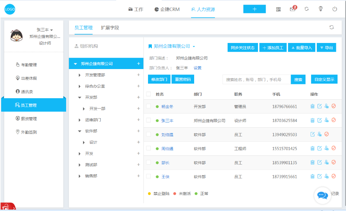Click the lightbulb tips icon

[x=320, y=9]
